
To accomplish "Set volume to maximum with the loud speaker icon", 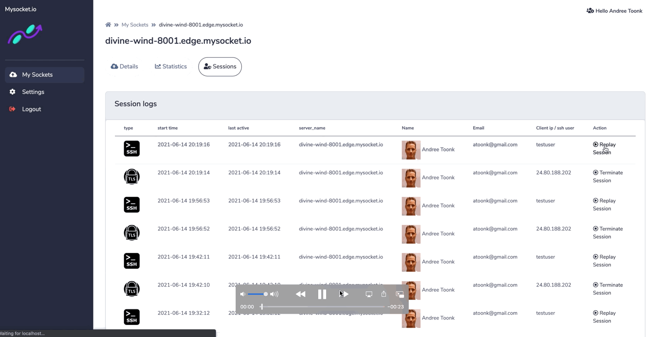I will tap(274, 294).
